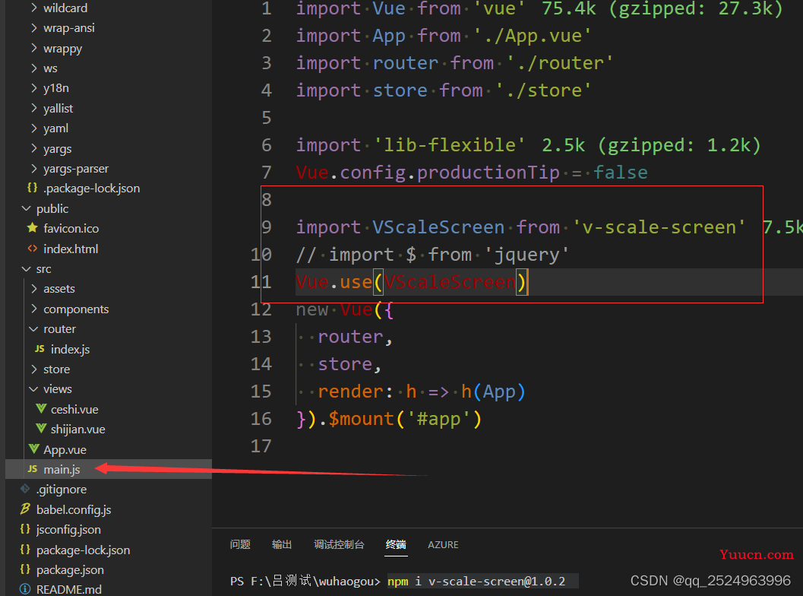Click the HTML icon of index.html
Viewport: 803px width, 596px height.
[32, 249]
